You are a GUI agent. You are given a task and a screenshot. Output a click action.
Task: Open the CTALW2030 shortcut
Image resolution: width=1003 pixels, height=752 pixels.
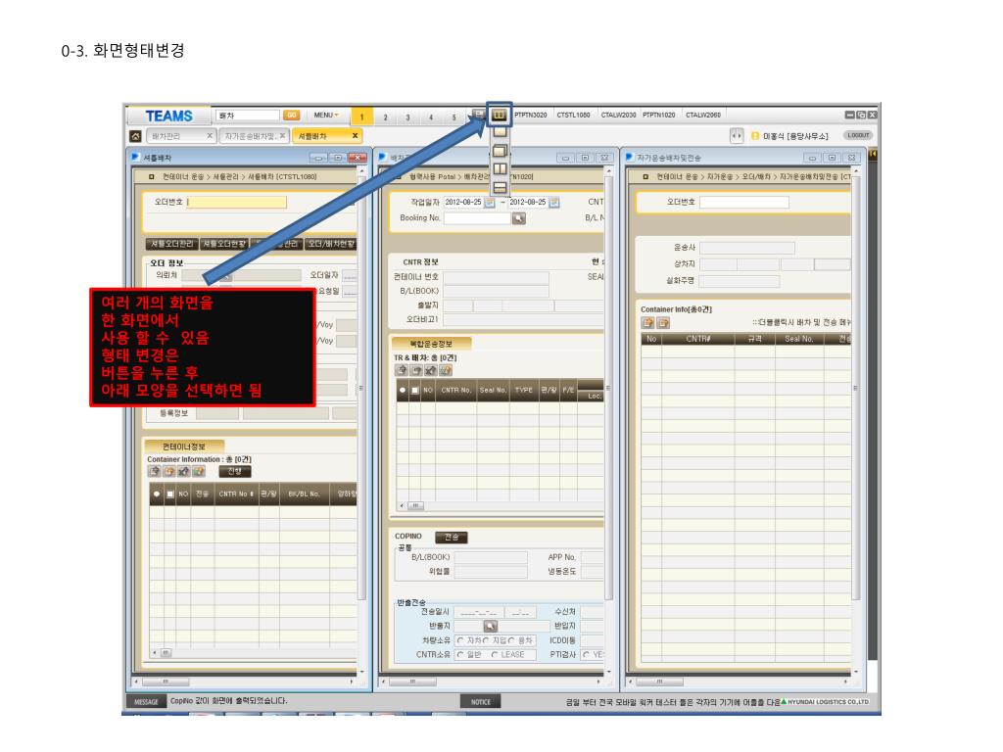pyautogui.click(x=618, y=116)
